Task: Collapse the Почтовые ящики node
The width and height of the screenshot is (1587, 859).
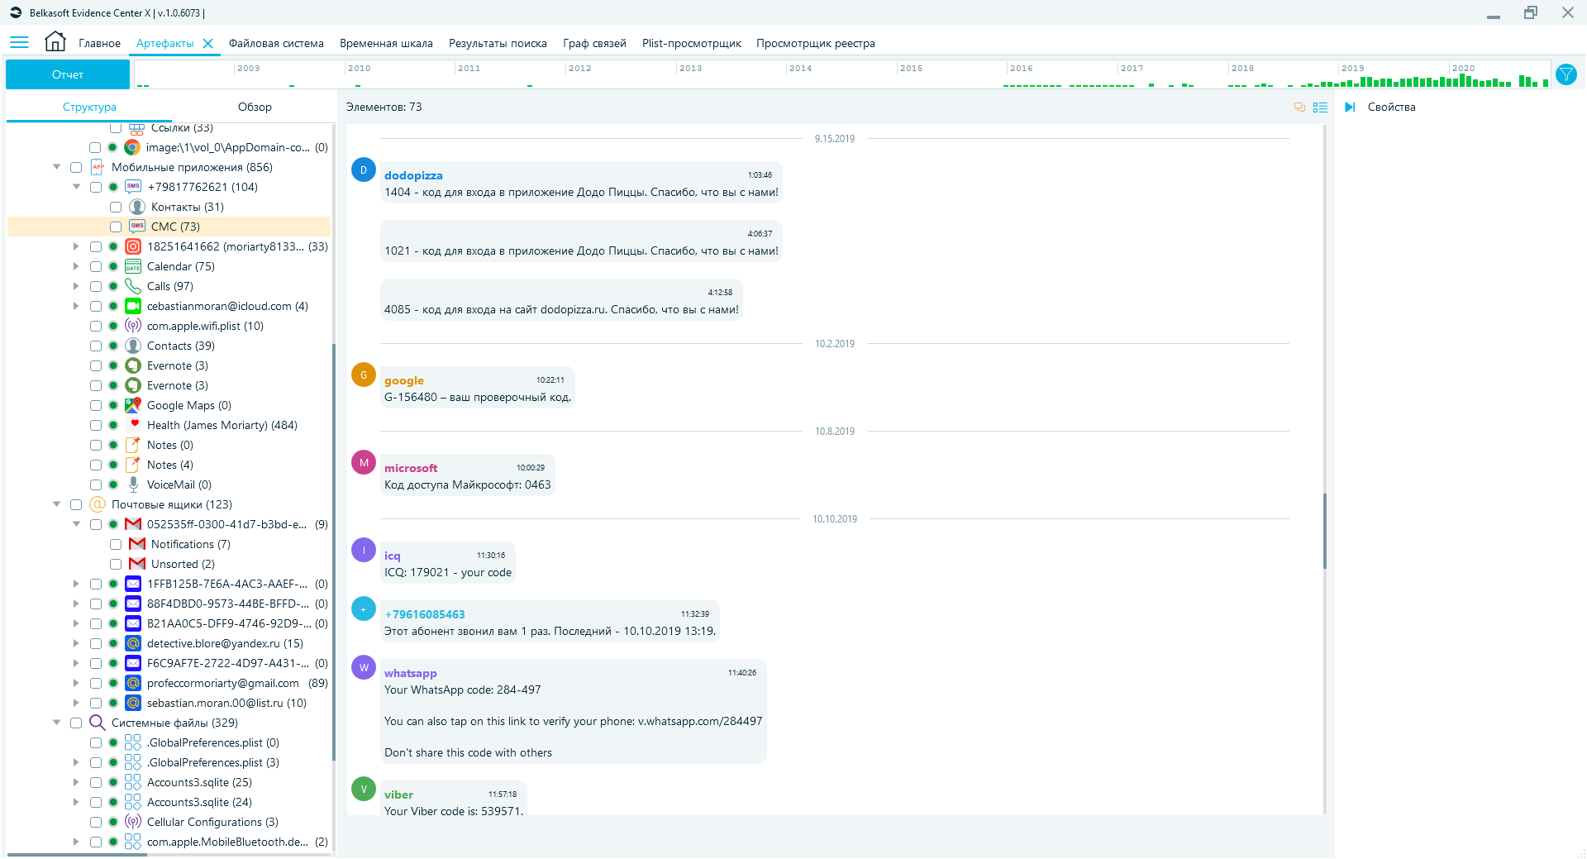Action: [x=57, y=504]
